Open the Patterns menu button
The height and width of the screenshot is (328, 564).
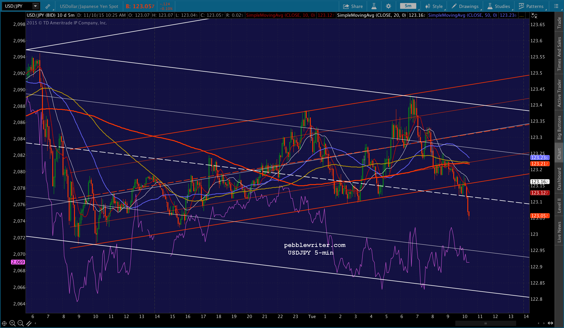[x=531, y=6]
